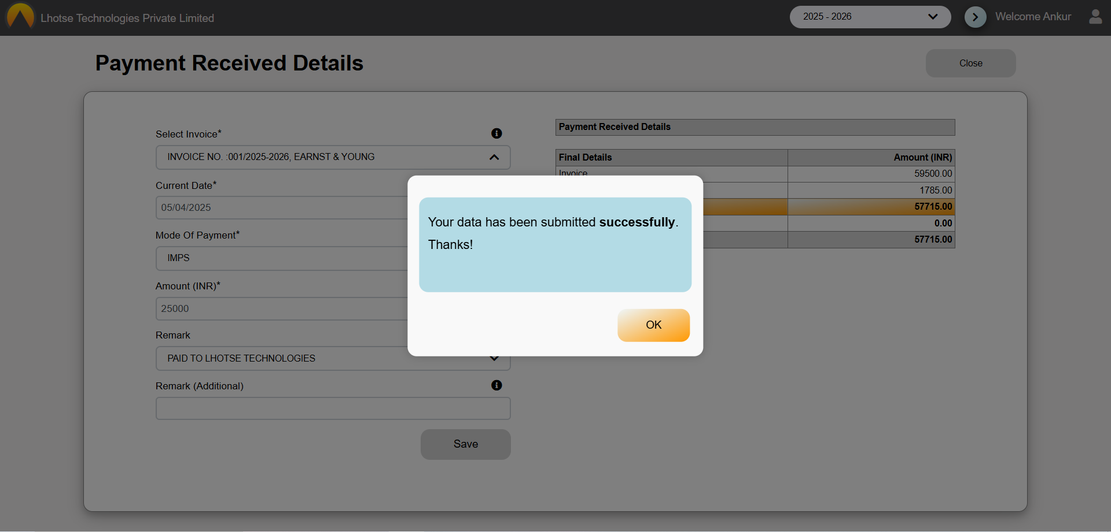Click the Mode Of Payment label
Image resolution: width=1111 pixels, height=532 pixels.
(x=197, y=235)
